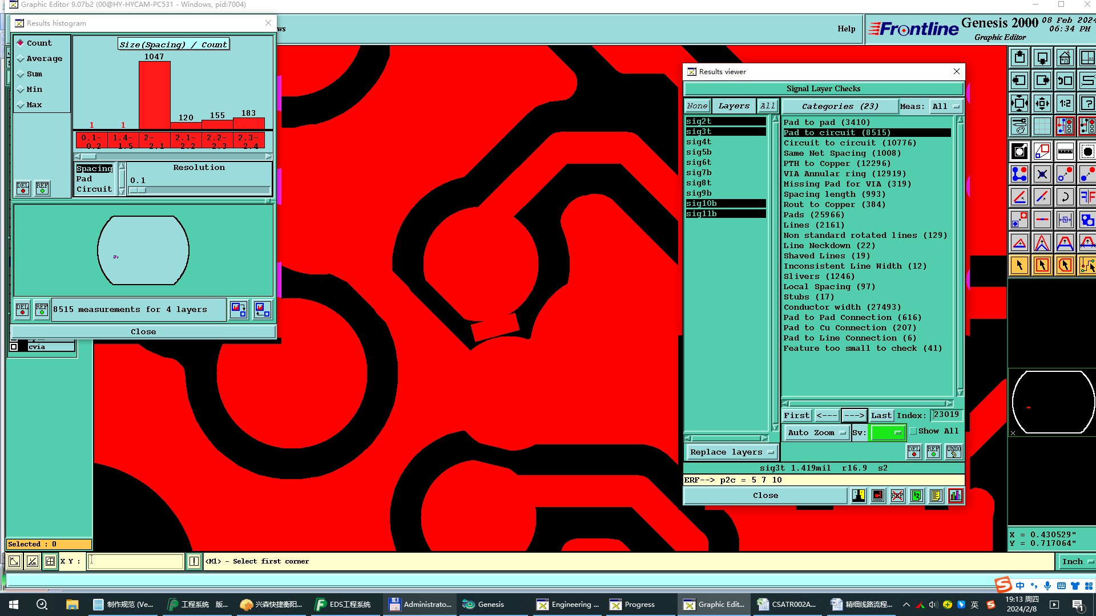This screenshot has width=1096, height=616.
Task: Click the grid display icon
Action: coord(1042,126)
